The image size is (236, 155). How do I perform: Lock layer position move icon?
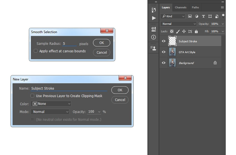pyautogui.click(x=184, y=31)
